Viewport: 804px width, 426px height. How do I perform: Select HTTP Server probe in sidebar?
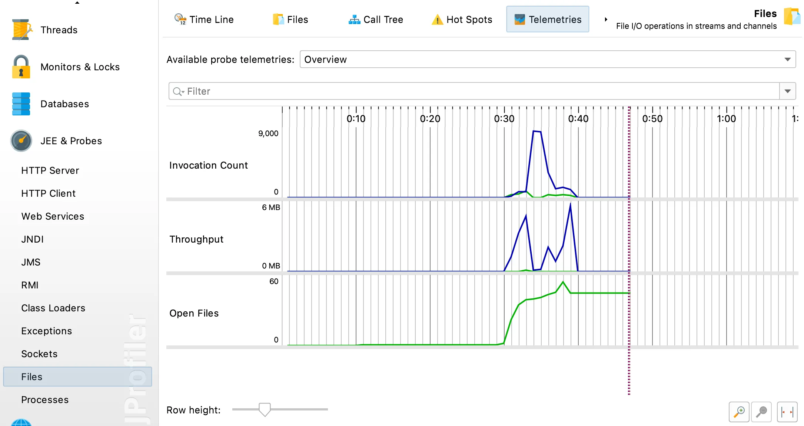point(50,170)
